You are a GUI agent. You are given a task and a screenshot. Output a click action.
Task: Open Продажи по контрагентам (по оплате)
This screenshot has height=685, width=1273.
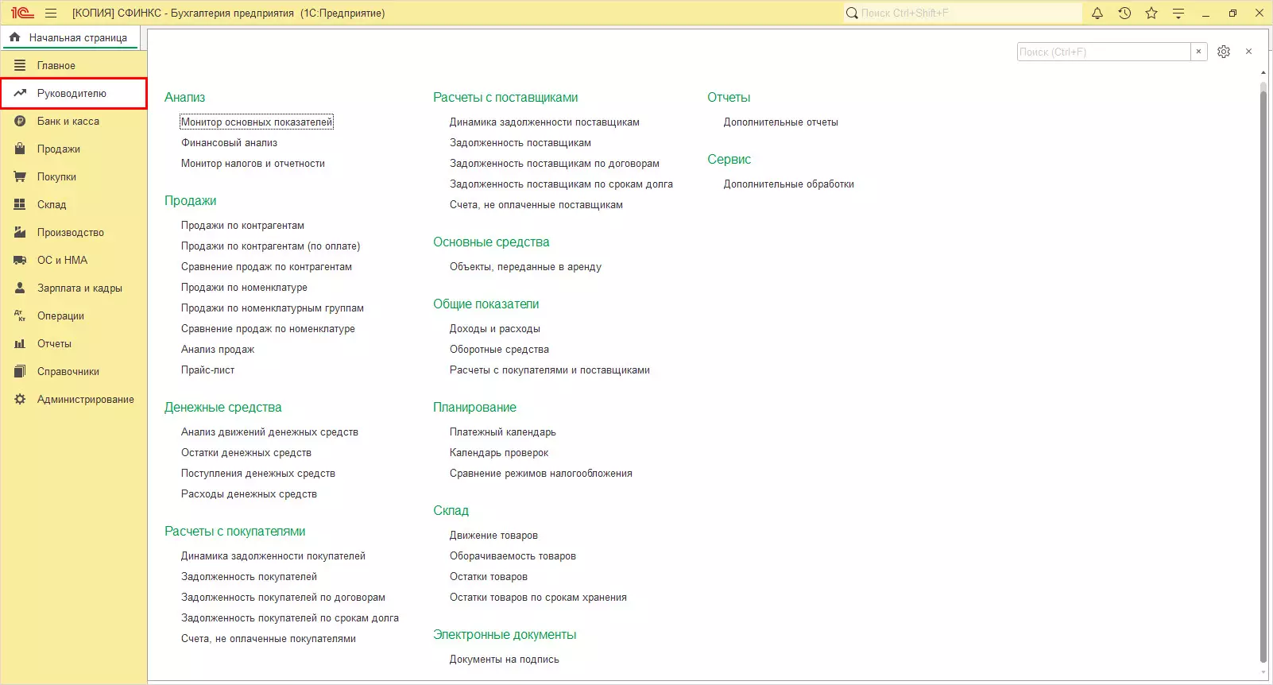[270, 246]
